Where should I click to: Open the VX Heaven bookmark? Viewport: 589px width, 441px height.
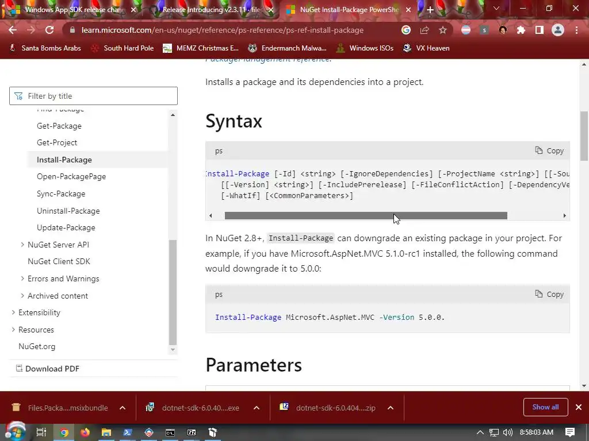tap(426, 48)
